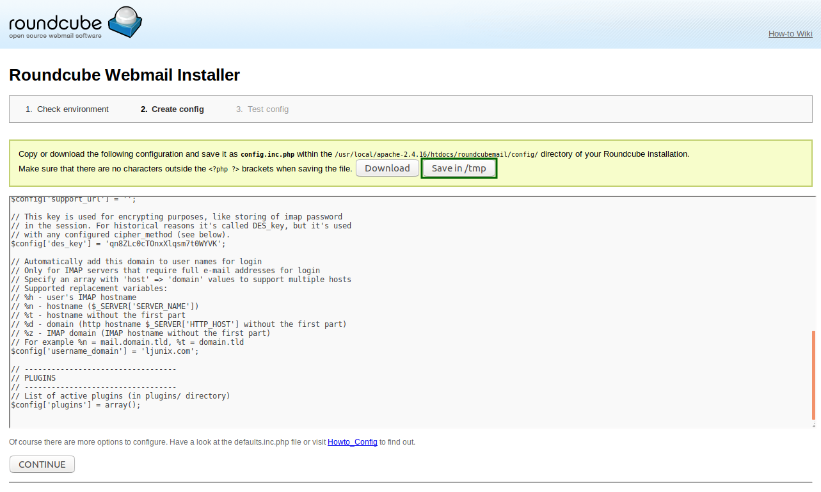Click the roundcubemail/config/ directory path text
This screenshot has height=492, width=821.
pos(436,154)
